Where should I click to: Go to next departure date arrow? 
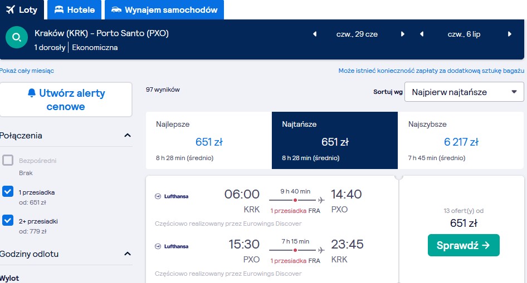[402, 34]
